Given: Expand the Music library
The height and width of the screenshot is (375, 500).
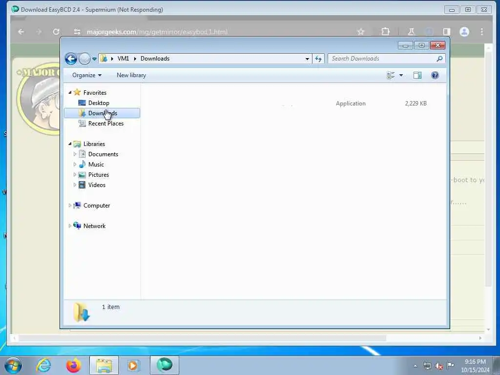Looking at the screenshot, I should point(75,165).
